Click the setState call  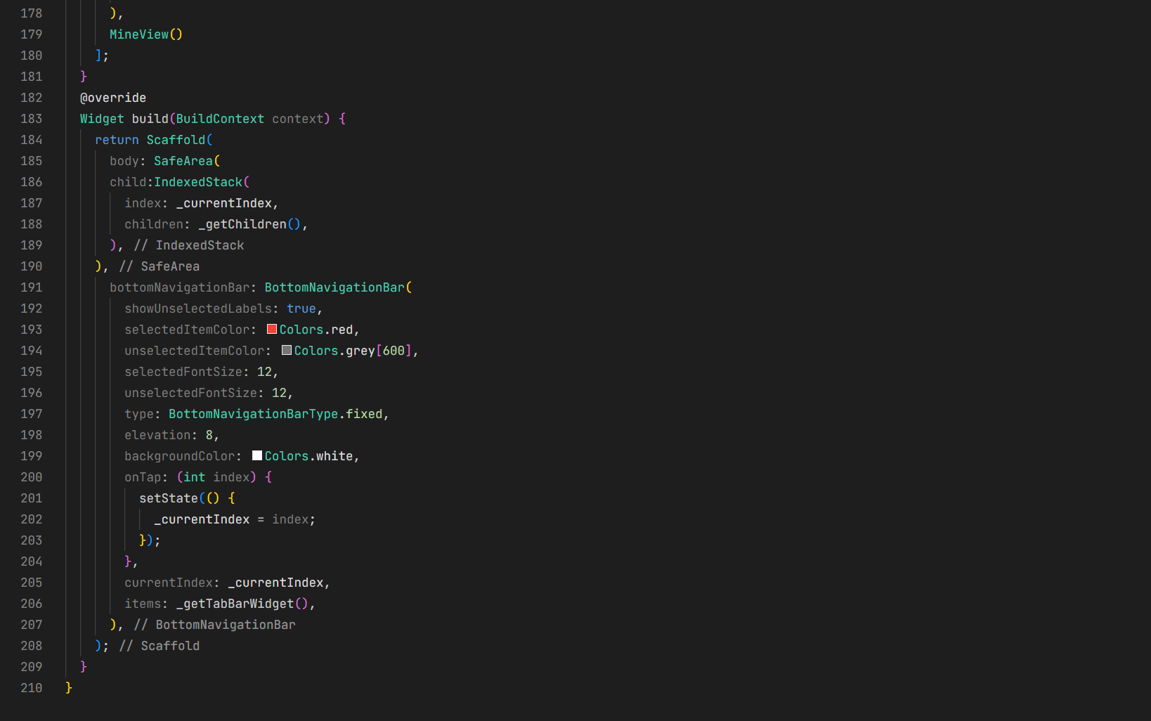(x=169, y=498)
